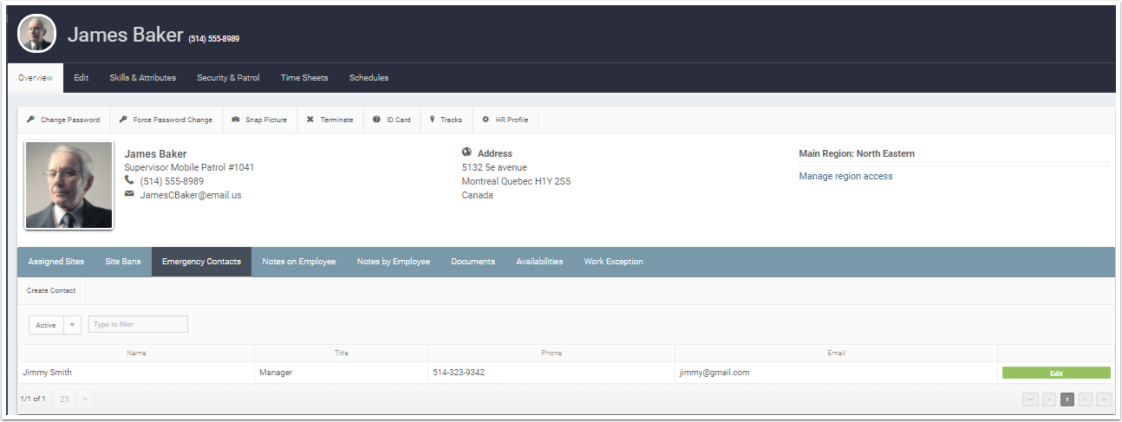This screenshot has height=422, width=1122.
Task: Select the Assigned Sites tab
Action: (x=56, y=262)
